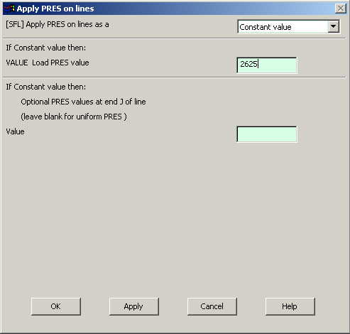Open the Constant value dropdown arrow
350x334 pixels.
(x=333, y=26)
